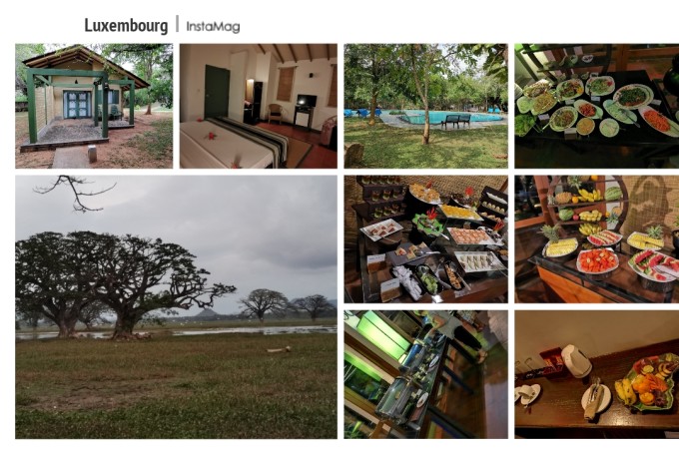This screenshot has width=679, height=454.
Task: Open the salad buffet plates photo
Action: click(x=597, y=106)
